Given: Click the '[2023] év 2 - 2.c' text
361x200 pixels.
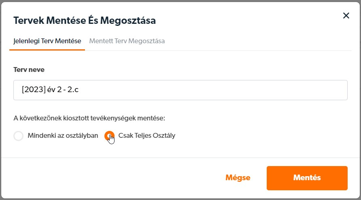Looking at the screenshot, I should tap(50, 89).
